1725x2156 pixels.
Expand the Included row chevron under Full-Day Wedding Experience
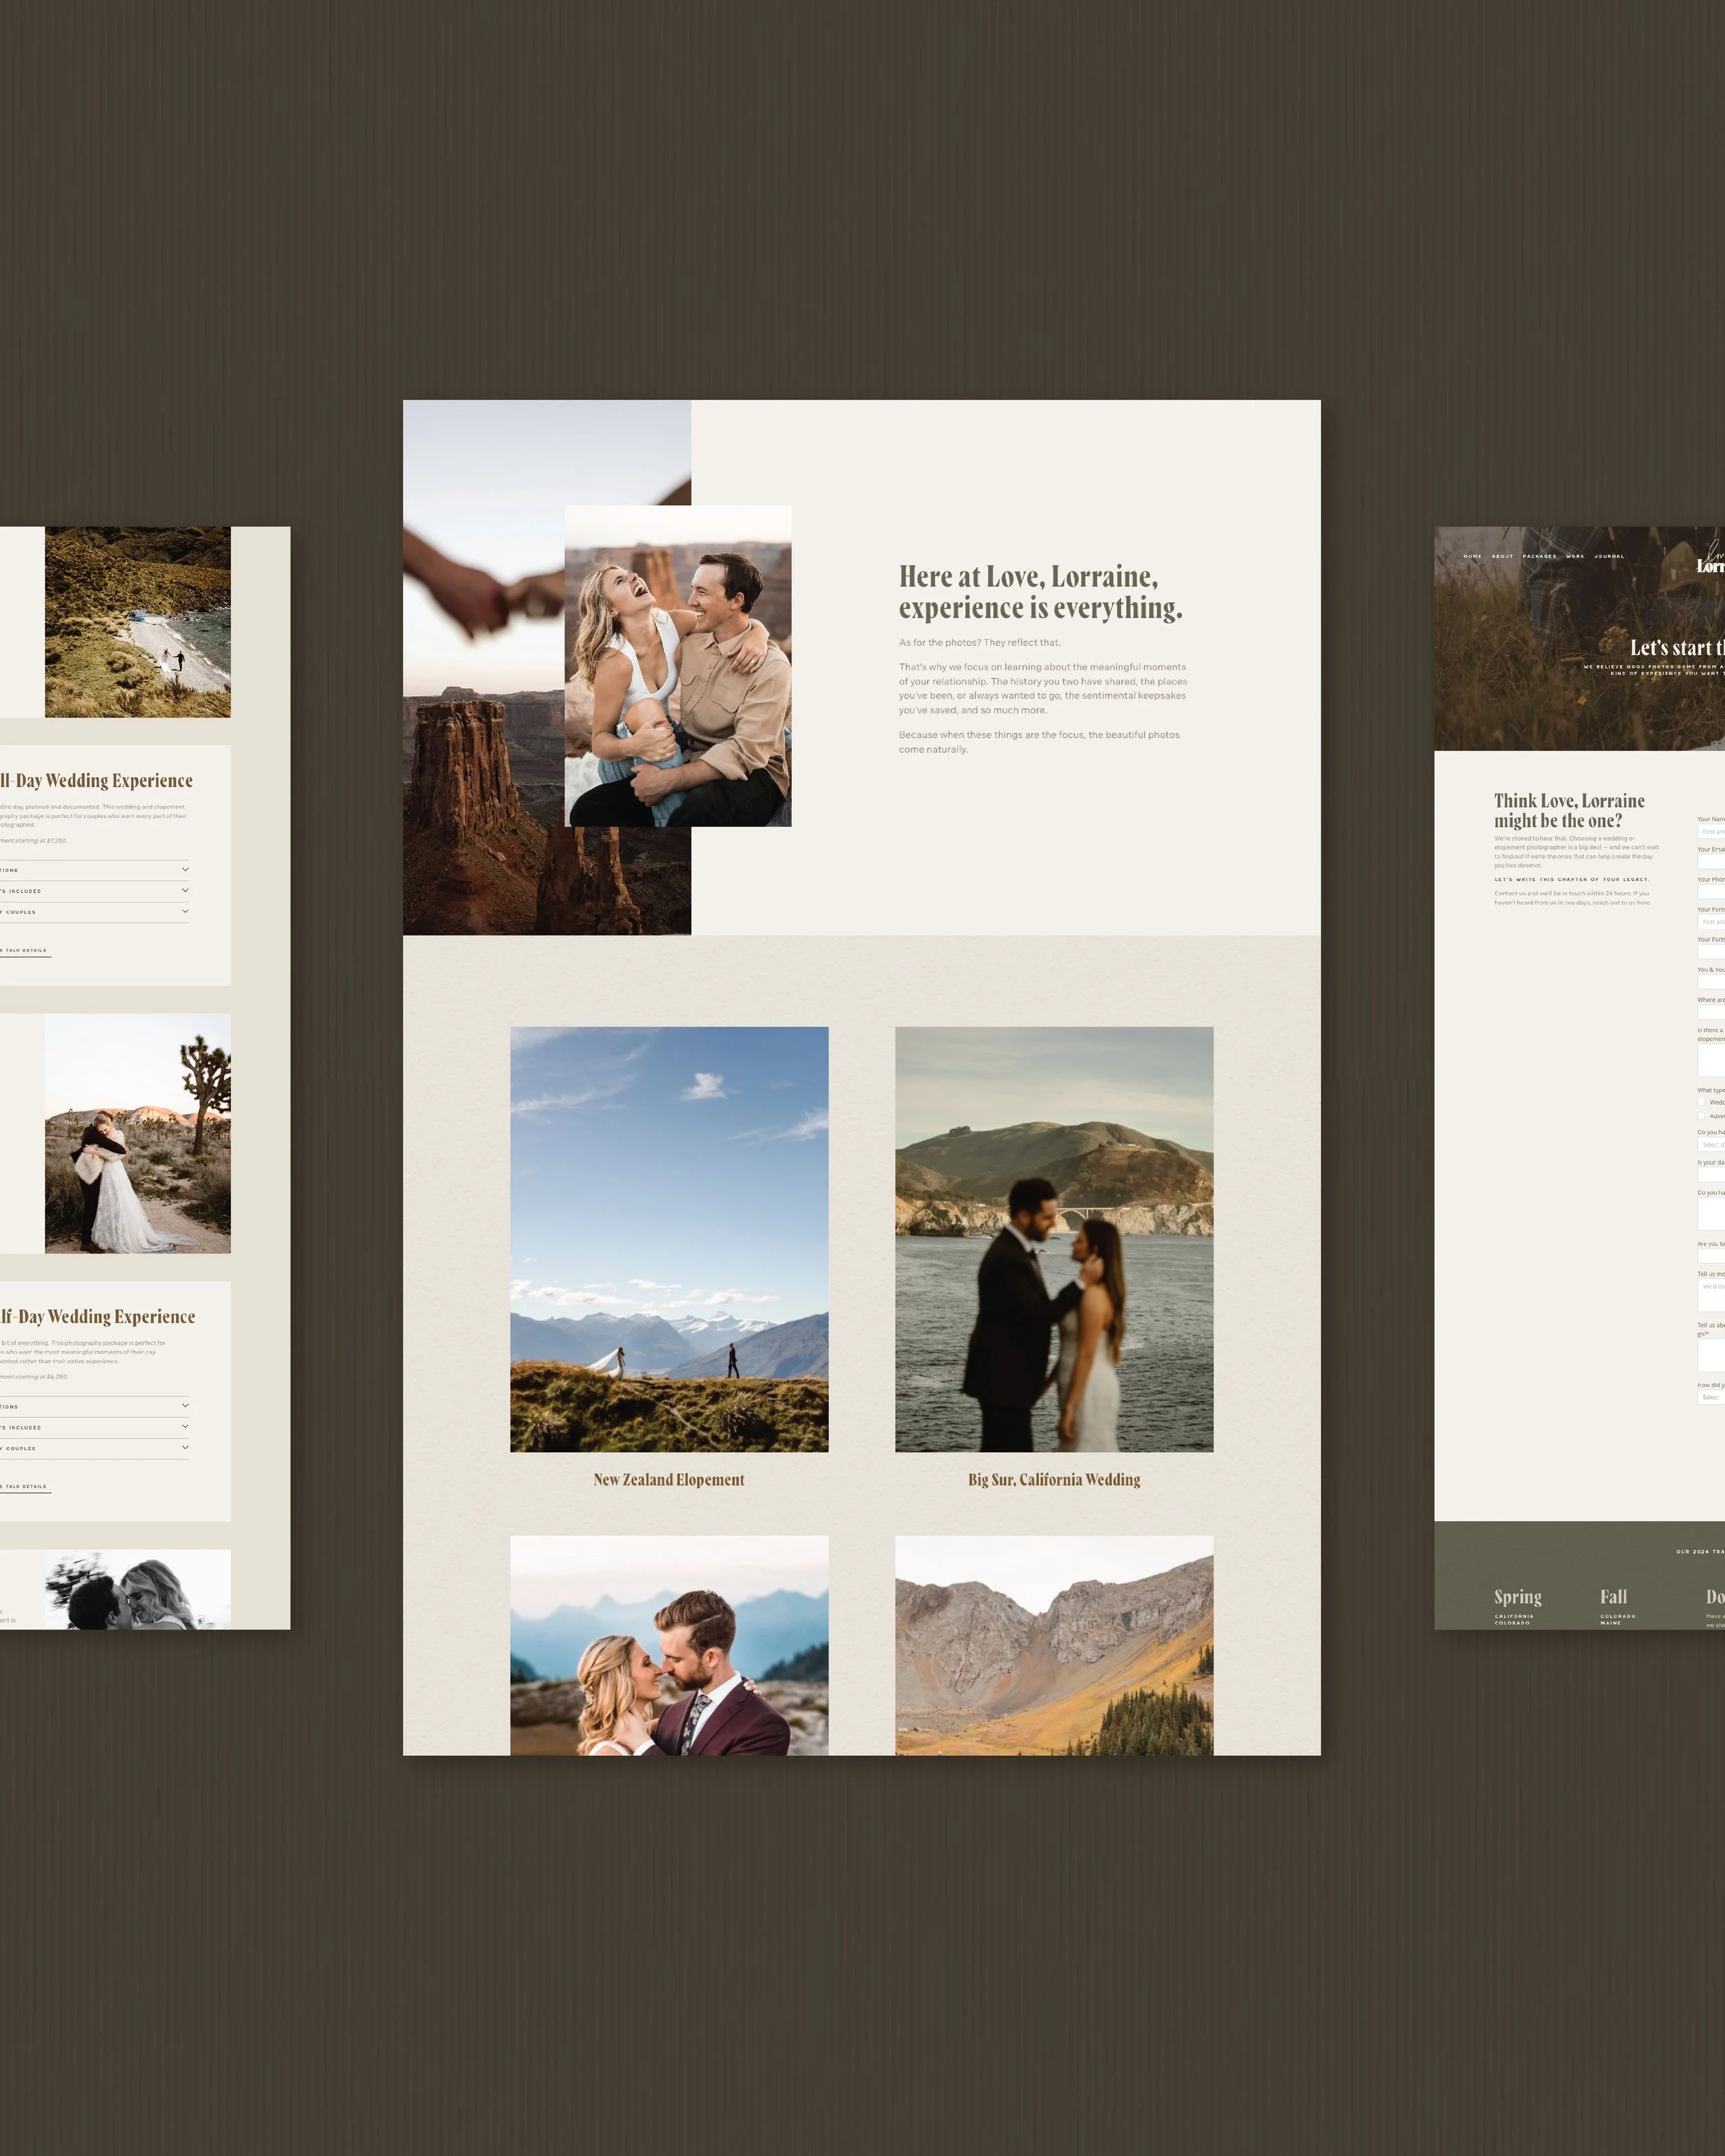coord(185,890)
